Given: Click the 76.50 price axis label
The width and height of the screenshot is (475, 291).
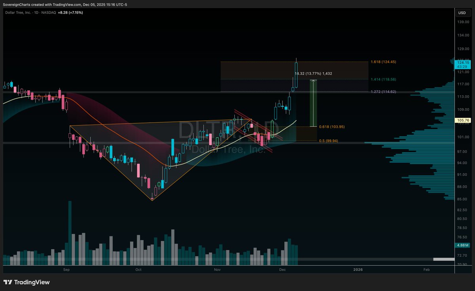Looking at the screenshot, I should click(463, 237).
